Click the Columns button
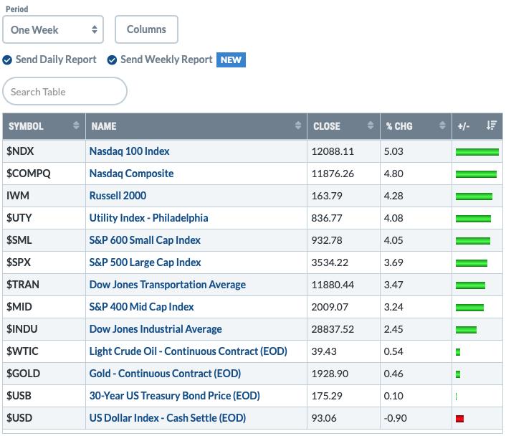The width and height of the screenshot is (506, 436). 146,29
